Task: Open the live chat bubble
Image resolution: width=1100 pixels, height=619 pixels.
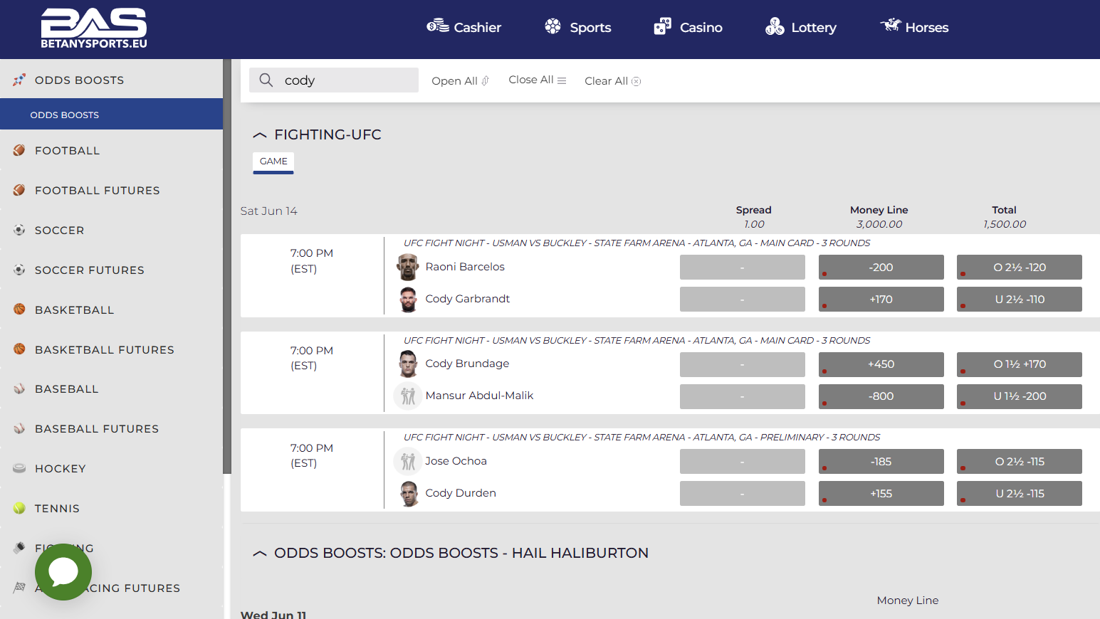Action: click(63, 572)
